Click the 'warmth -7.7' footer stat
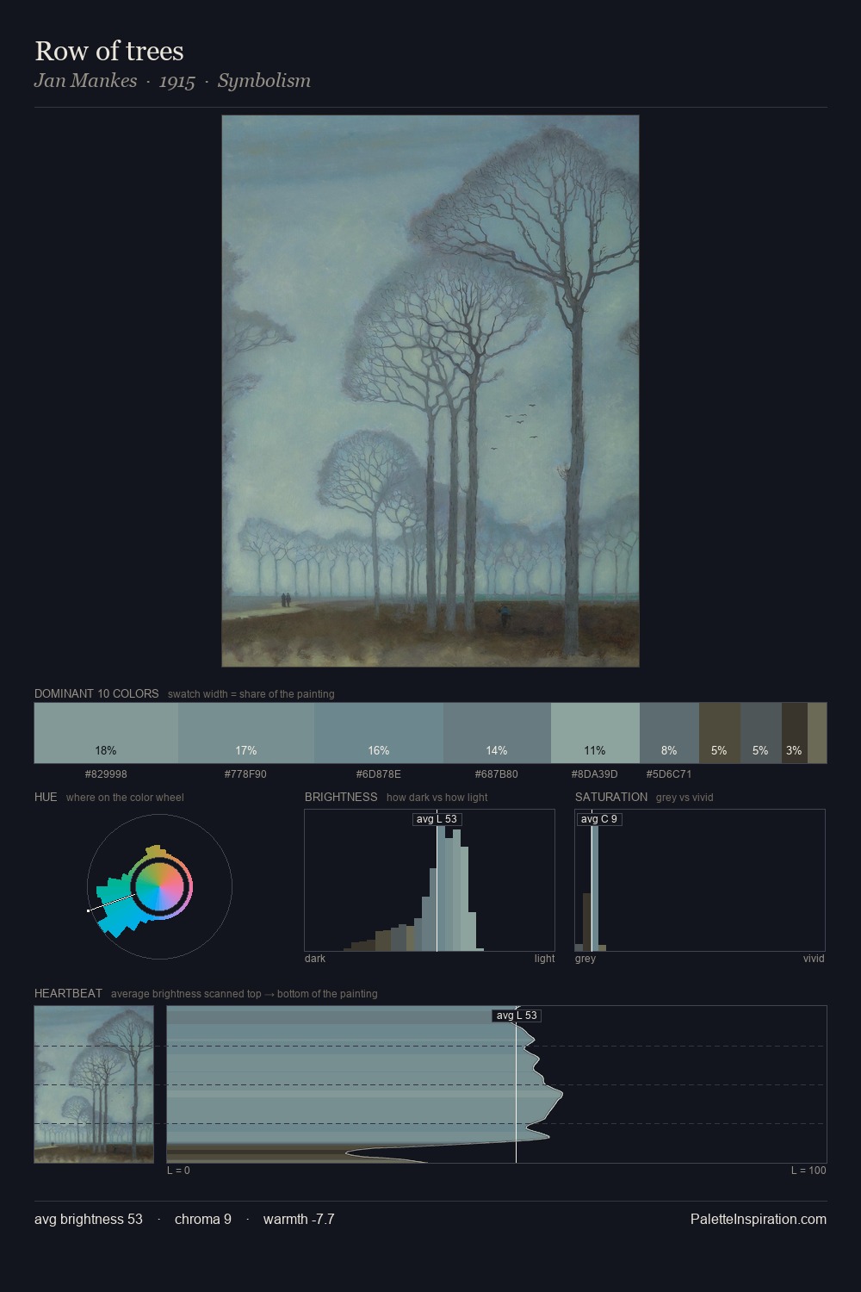This screenshot has width=861, height=1292. tap(299, 1220)
